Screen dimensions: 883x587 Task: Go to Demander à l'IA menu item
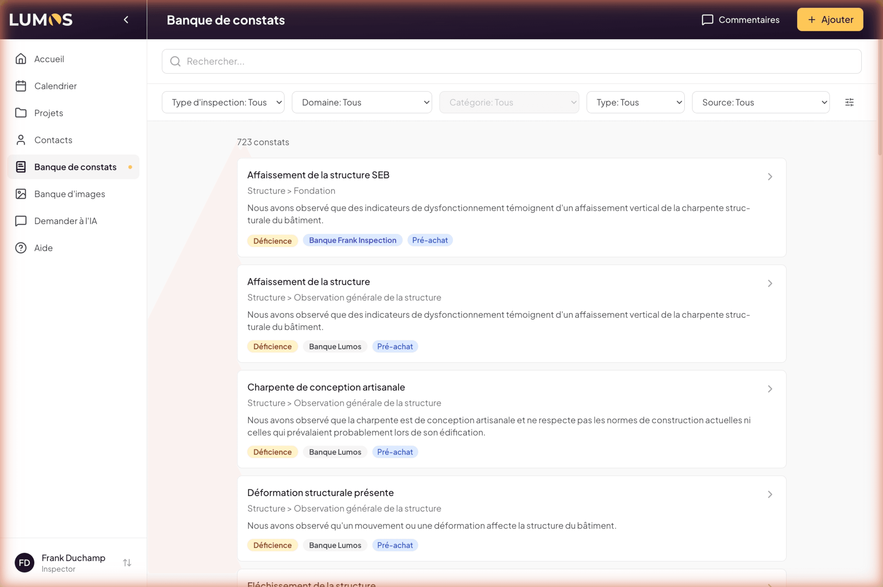click(x=73, y=221)
